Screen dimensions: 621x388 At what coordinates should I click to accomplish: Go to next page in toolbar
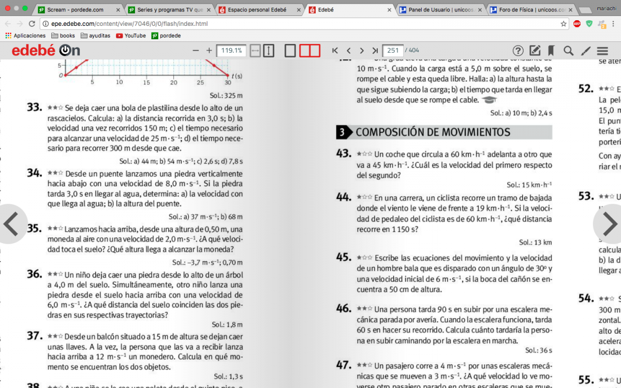362,51
